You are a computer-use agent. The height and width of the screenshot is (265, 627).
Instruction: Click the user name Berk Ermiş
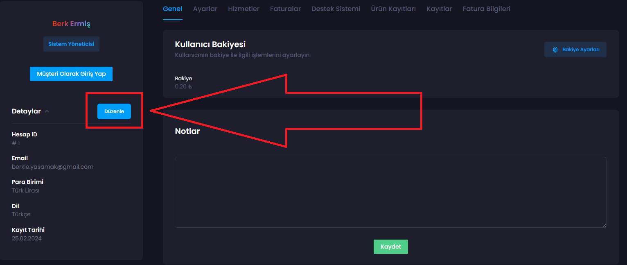click(71, 24)
